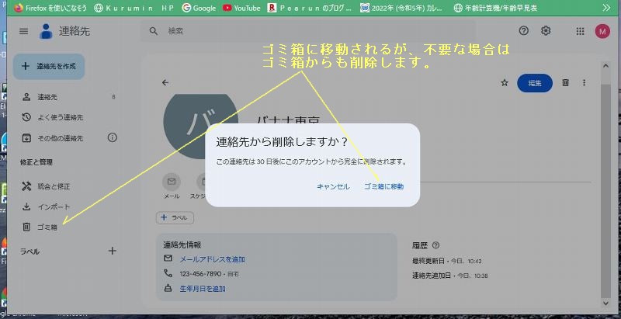Screen dimensions: 621x319
Task: Click メールアドレスを追加 link
Action: 212,259
